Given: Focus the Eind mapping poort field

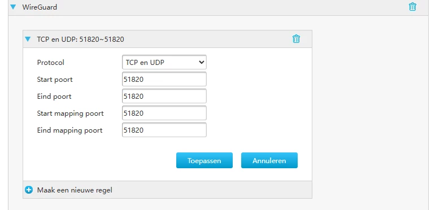Looking at the screenshot, I should pos(164,130).
